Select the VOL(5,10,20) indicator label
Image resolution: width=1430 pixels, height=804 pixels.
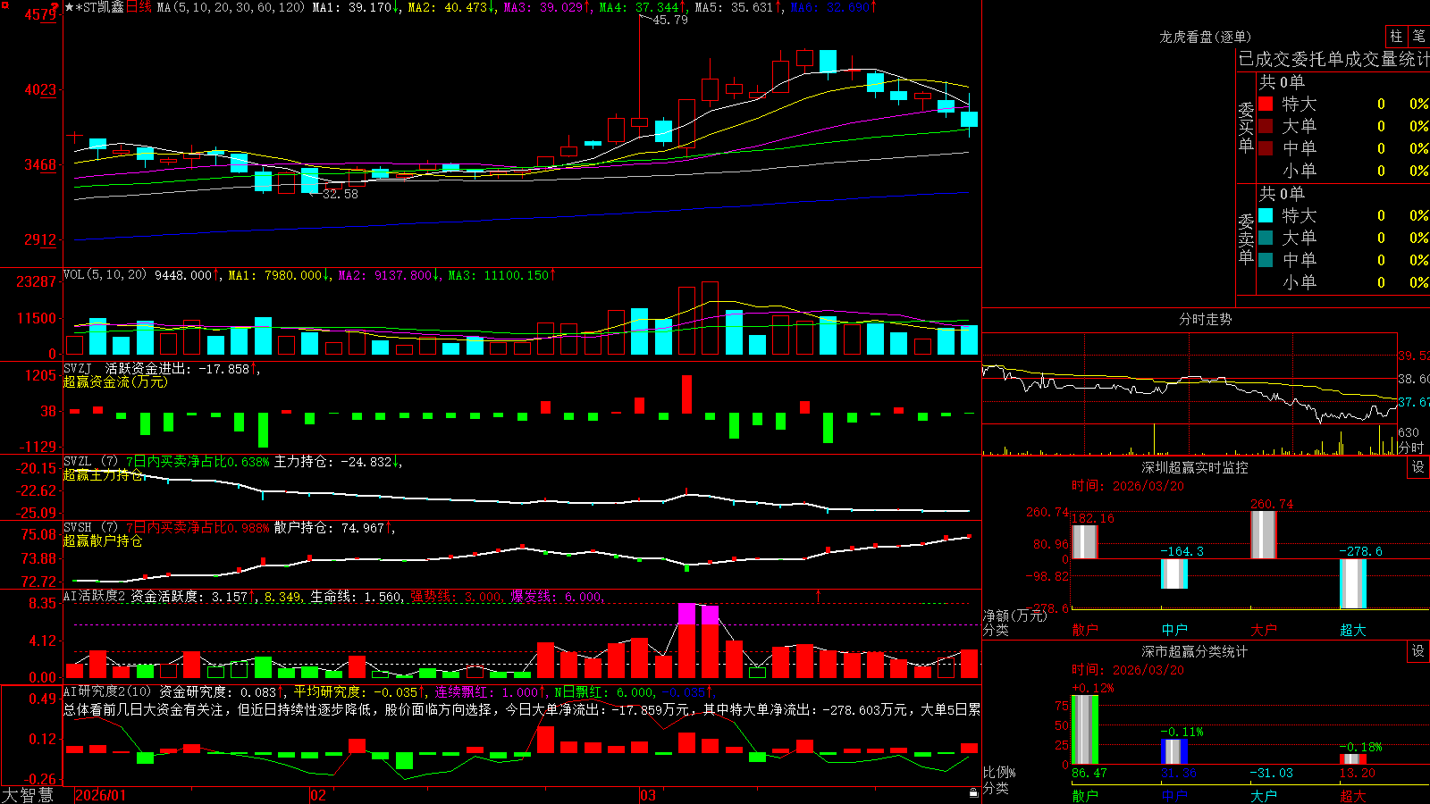tap(105, 274)
